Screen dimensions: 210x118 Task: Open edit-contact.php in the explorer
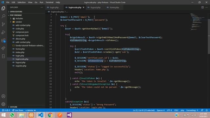(x=26, y=42)
